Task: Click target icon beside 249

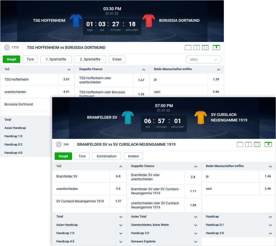Action: [x=59, y=144]
